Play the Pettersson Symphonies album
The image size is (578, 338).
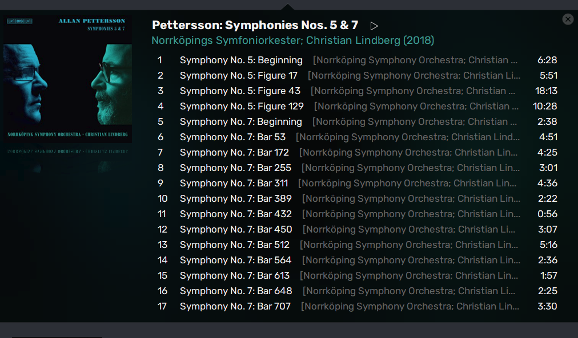374,26
